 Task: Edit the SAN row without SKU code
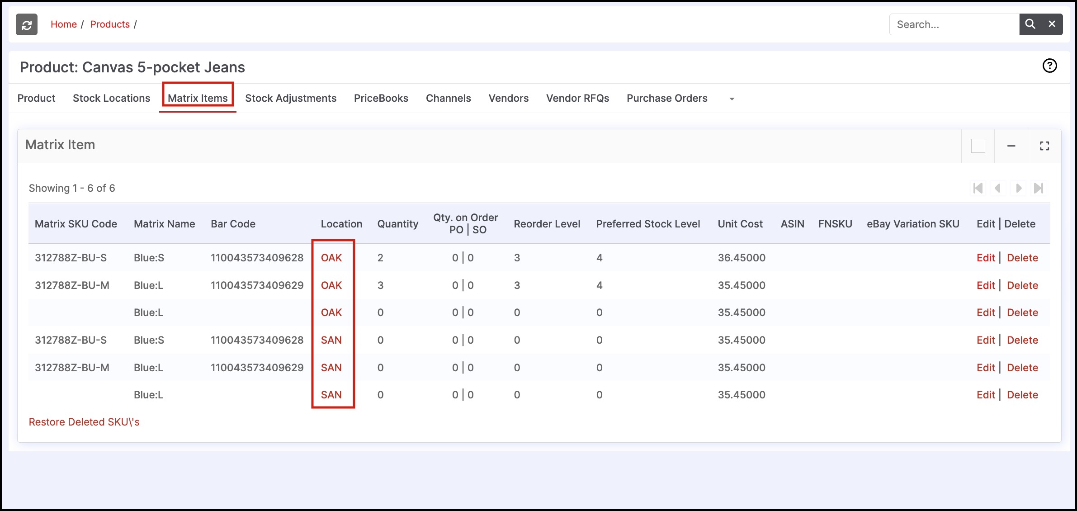click(986, 395)
